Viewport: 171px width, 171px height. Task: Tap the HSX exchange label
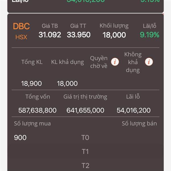coord(21,37)
